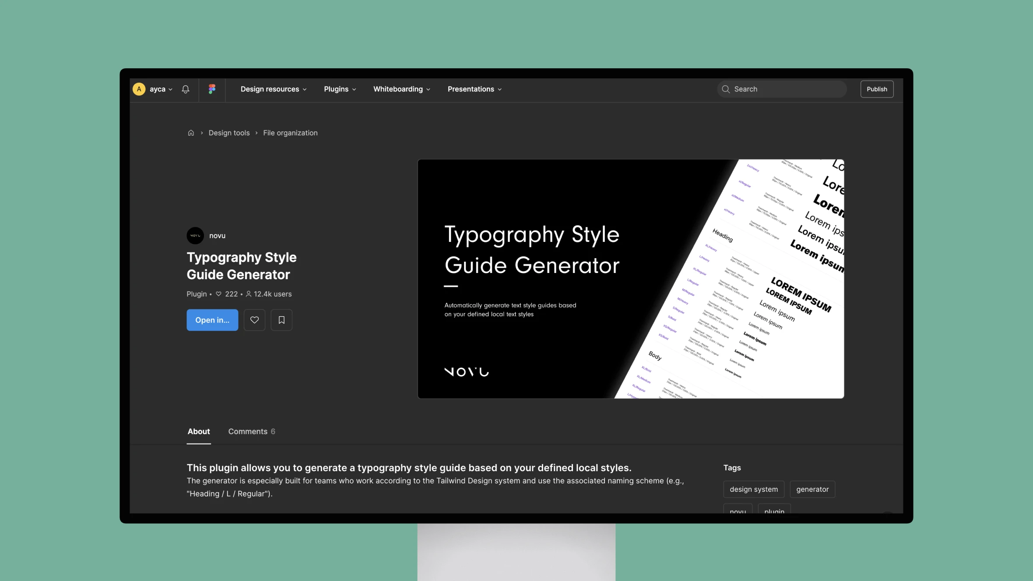Click the Figma logo icon in toolbar
This screenshot has height=581, width=1033.
click(x=212, y=89)
